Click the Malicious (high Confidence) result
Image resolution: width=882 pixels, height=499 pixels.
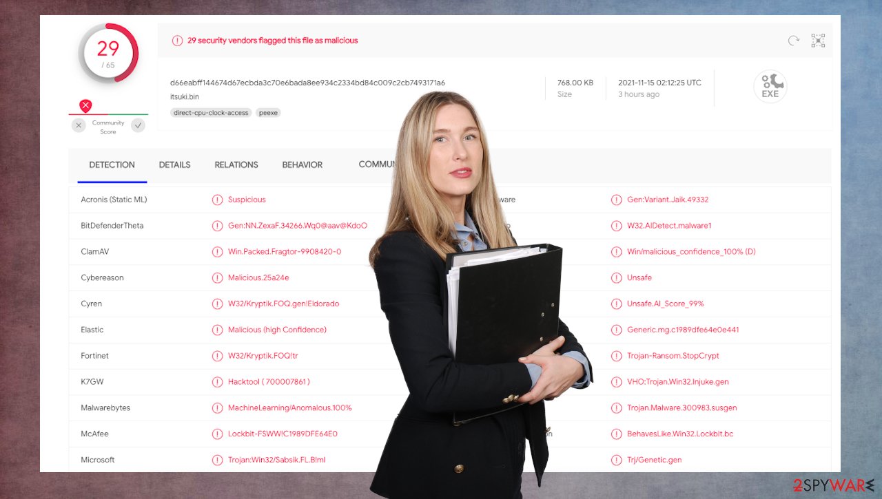pos(277,330)
